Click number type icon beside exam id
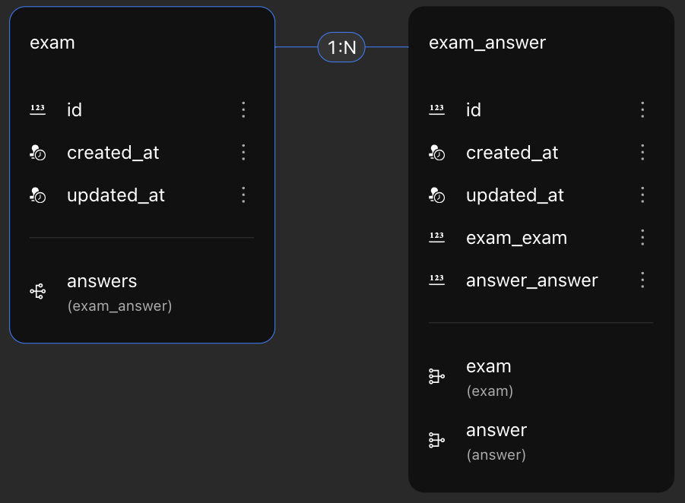The width and height of the screenshot is (685, 503). click(x=37, y=109)
